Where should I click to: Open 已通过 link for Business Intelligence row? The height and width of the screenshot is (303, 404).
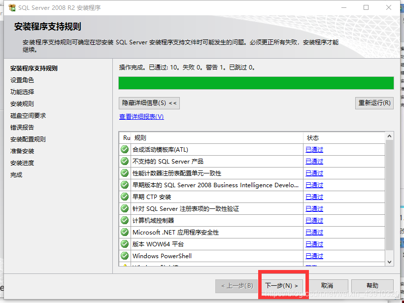pyautogui.click(x=314, y=185)
